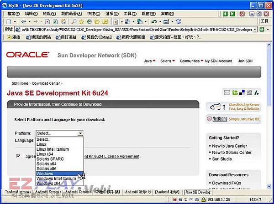Open the Sun Studio link
The width and height of the screenshot is (274, 204).
pyautogui.click(x=222, y=159)
